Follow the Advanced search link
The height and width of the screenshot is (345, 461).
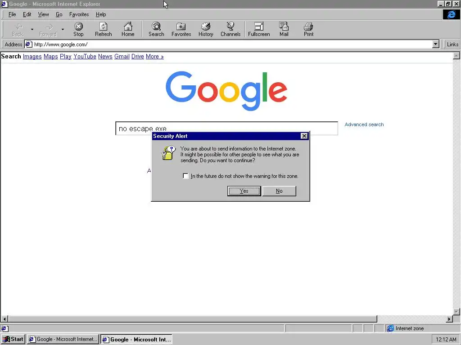tap(364, 124)
